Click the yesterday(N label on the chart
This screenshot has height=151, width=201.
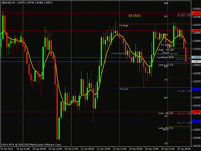pos(119,53)
